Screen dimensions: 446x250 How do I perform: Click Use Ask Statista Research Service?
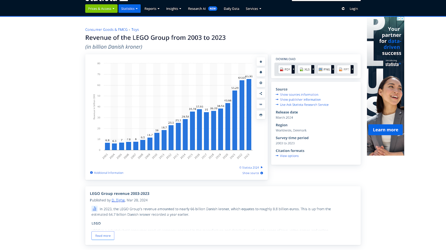pos(304,105)
